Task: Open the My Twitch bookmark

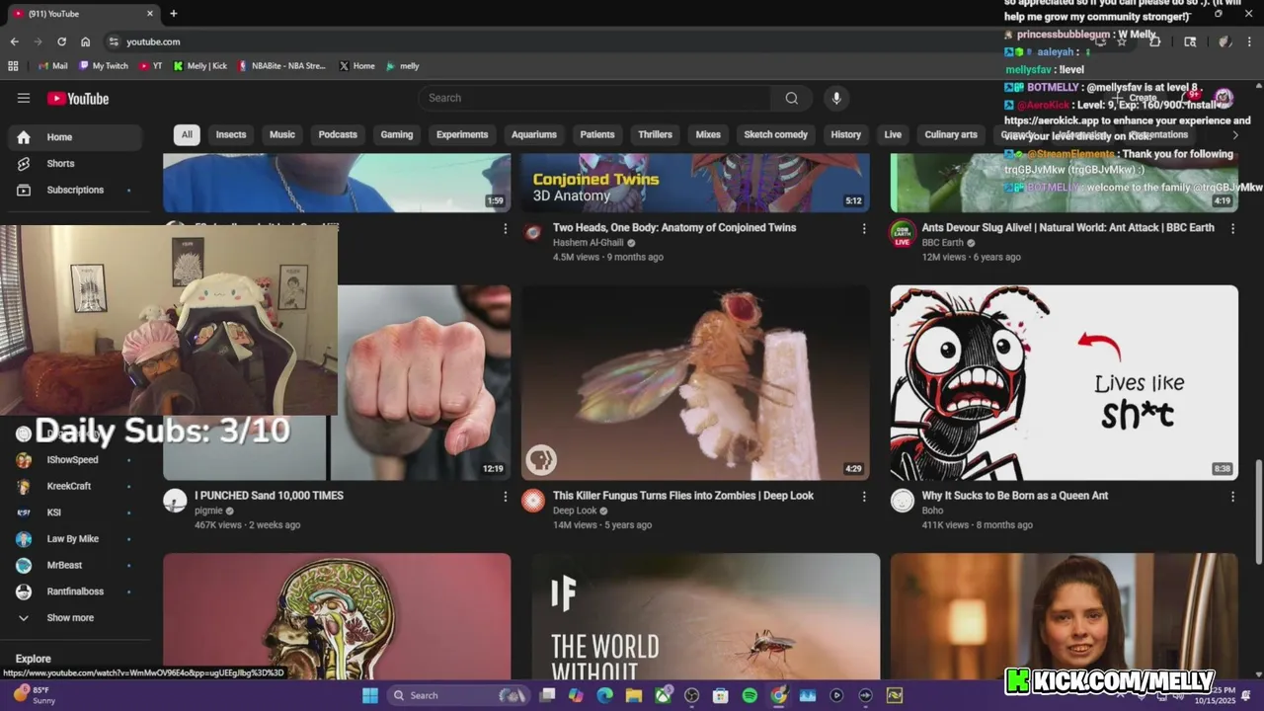Action: click(x=104, y=66)
